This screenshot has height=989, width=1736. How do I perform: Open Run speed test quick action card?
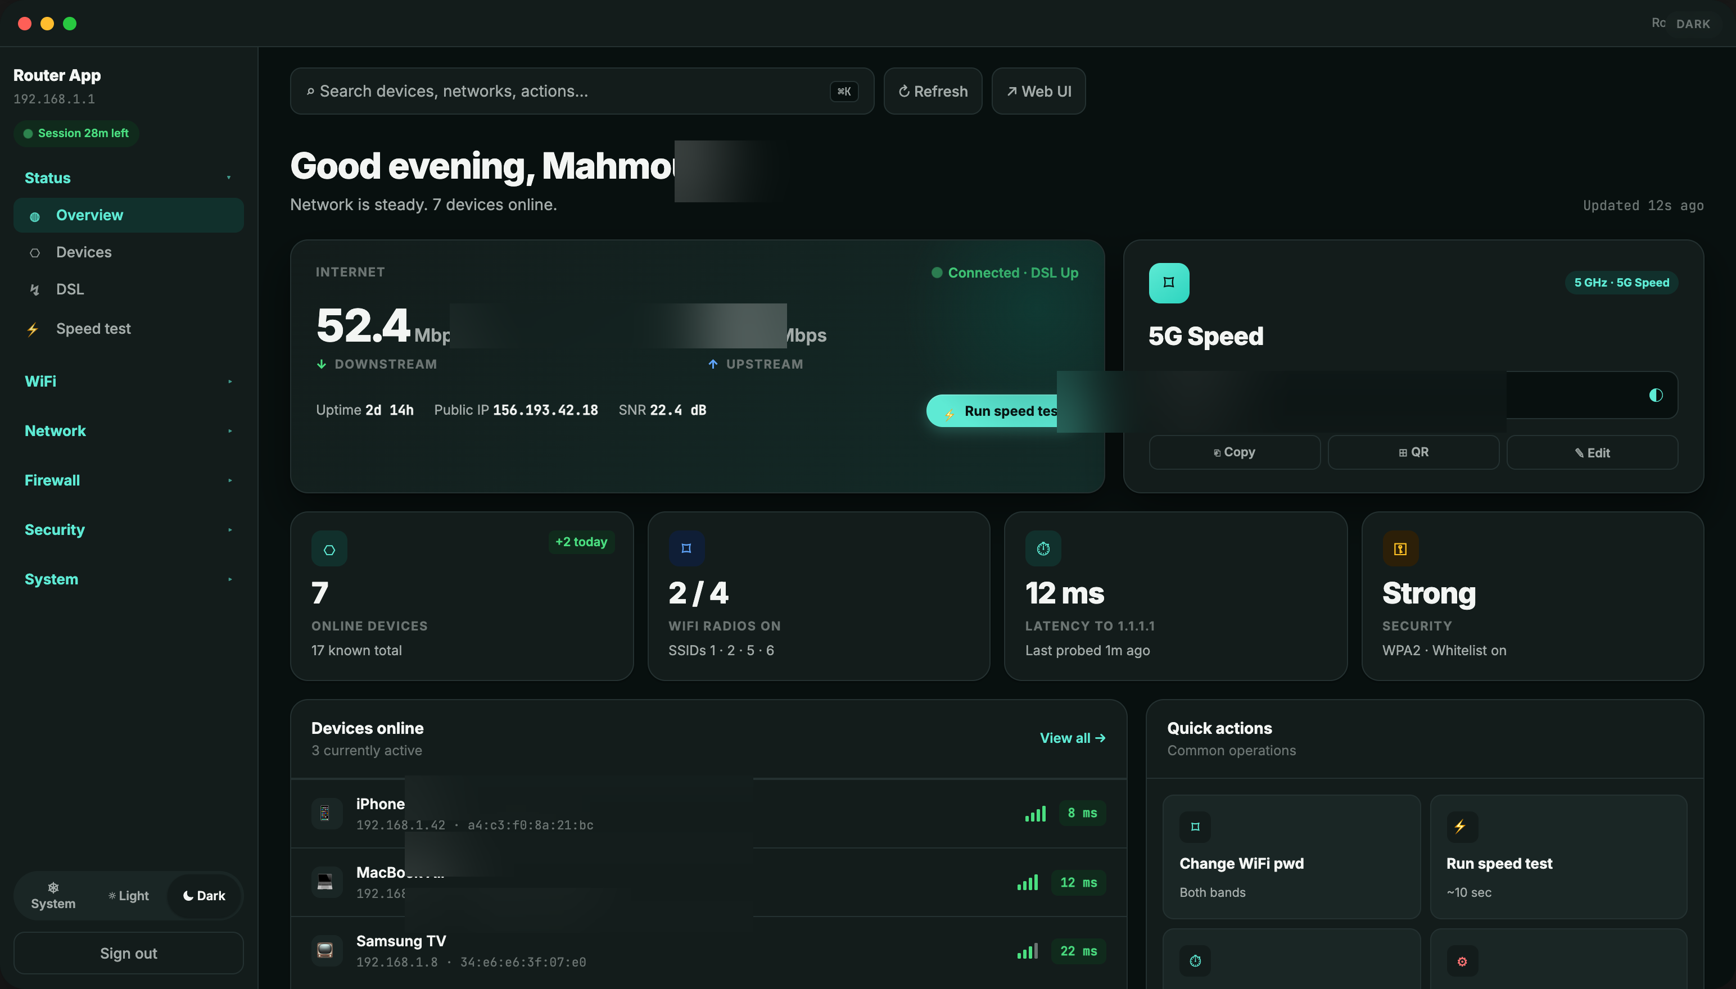(x=1558, y=857)
